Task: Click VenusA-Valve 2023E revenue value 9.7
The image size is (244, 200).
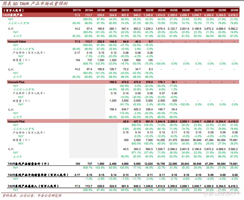Action: click(151, 42)
